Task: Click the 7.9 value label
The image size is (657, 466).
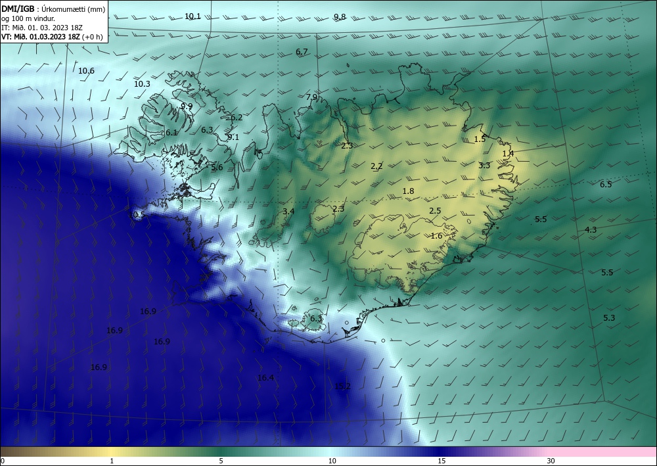Action: click(311, 97)
